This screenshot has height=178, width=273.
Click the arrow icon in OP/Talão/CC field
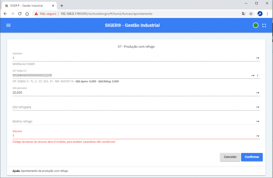[253, 76]
